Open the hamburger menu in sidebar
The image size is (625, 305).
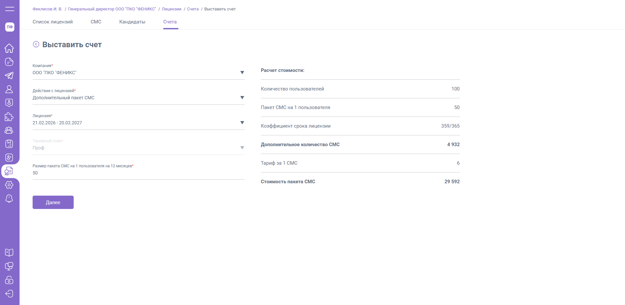pos(9,9)
